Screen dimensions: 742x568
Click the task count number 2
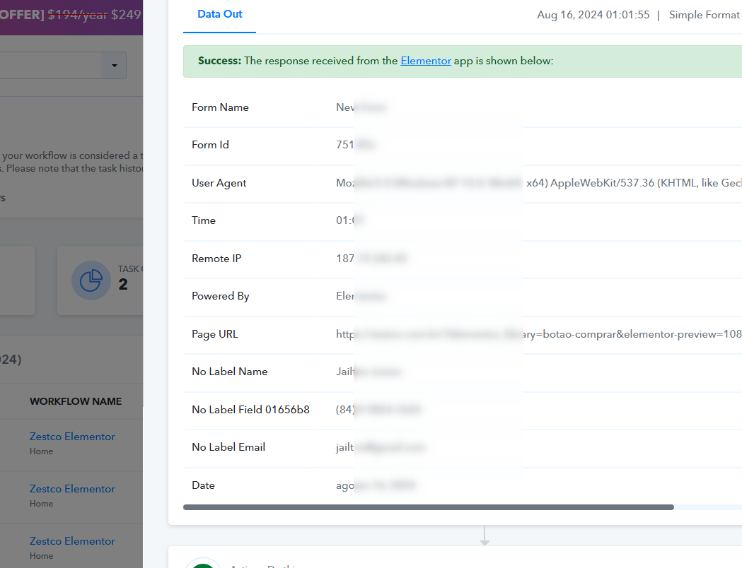tap(123, 285)
